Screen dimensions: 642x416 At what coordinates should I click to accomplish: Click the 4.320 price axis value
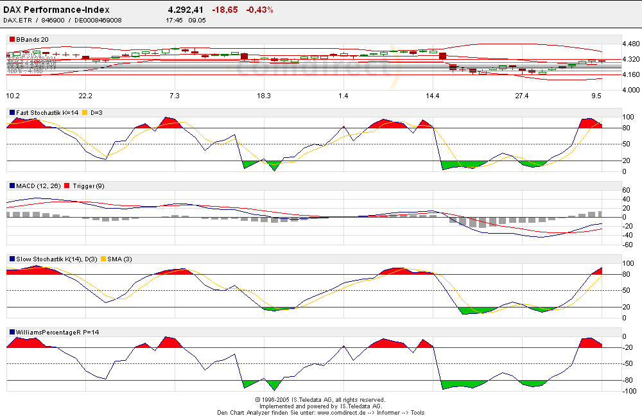[631, 59]
